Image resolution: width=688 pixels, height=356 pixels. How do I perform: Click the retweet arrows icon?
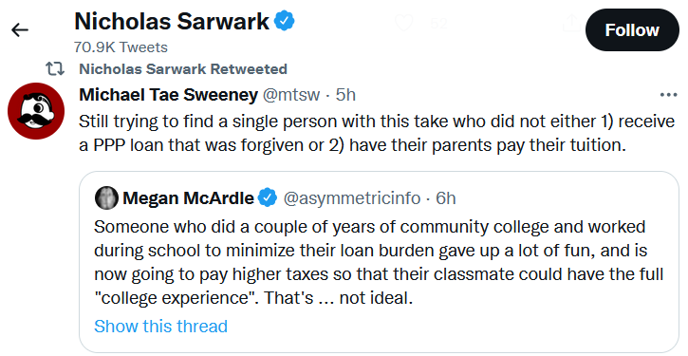pos(55,69)
